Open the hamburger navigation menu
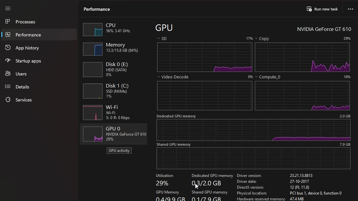This screenshot has height=201, width=358. (8, 8)
